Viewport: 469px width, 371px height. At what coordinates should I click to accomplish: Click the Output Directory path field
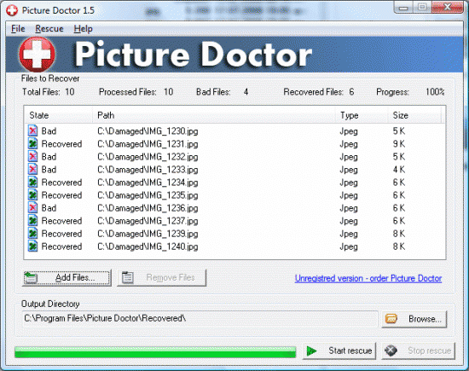(200, 318)
